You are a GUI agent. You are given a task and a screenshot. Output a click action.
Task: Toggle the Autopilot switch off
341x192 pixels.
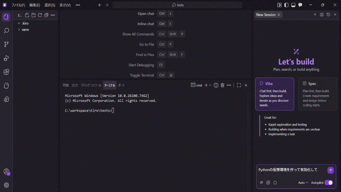[328, 183]
